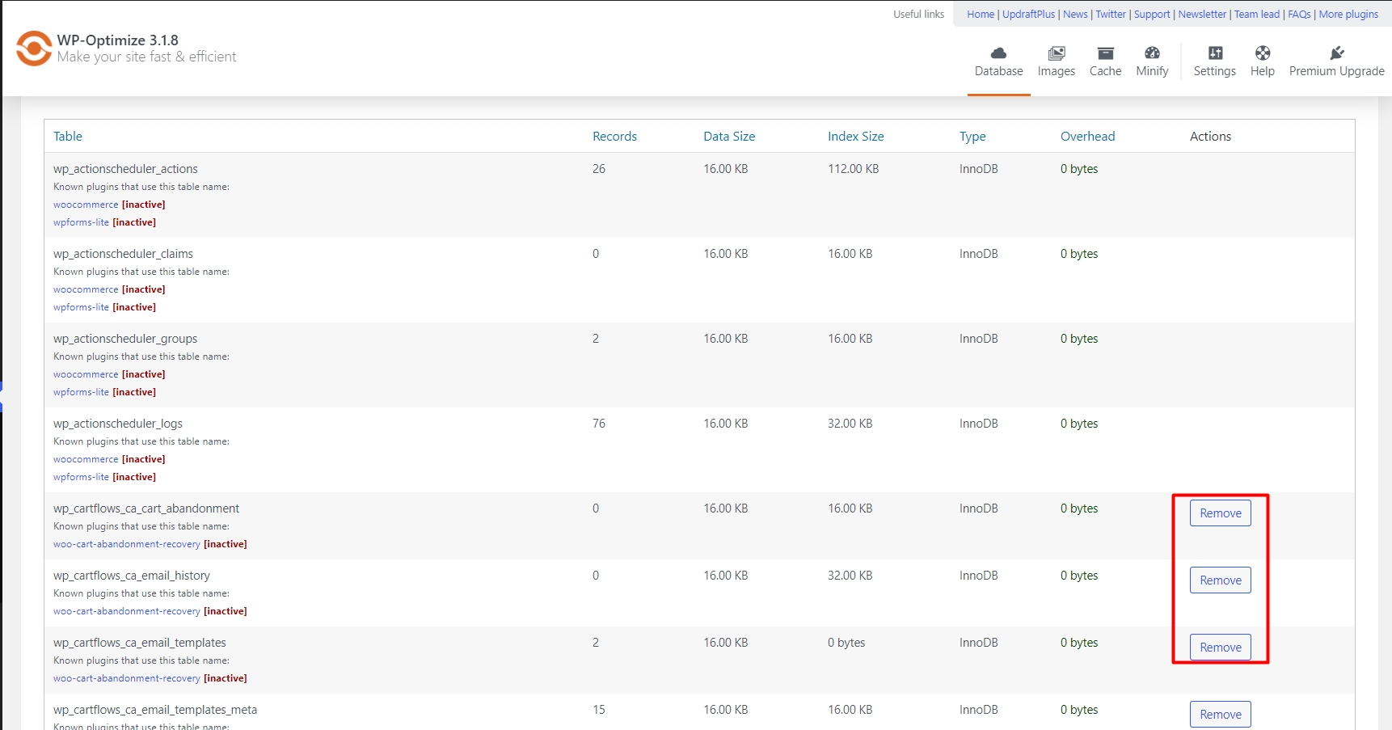Open the Settings tab icon
Image resolution: width=1392 pixels, height=730 pixels.
[1215, 53]
